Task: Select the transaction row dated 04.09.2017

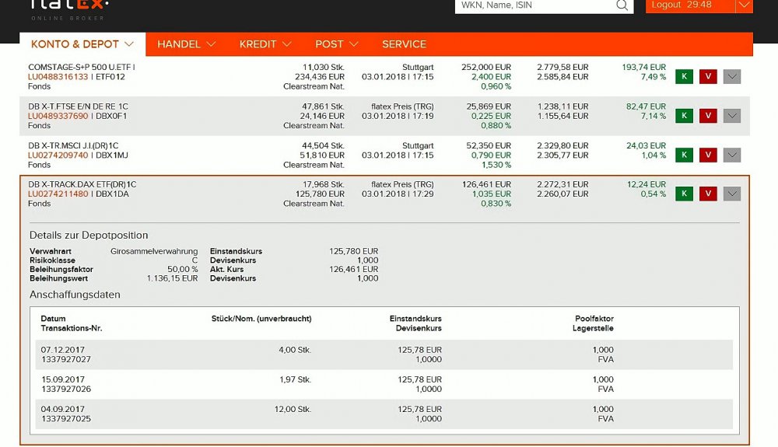Action: [384, 414]
